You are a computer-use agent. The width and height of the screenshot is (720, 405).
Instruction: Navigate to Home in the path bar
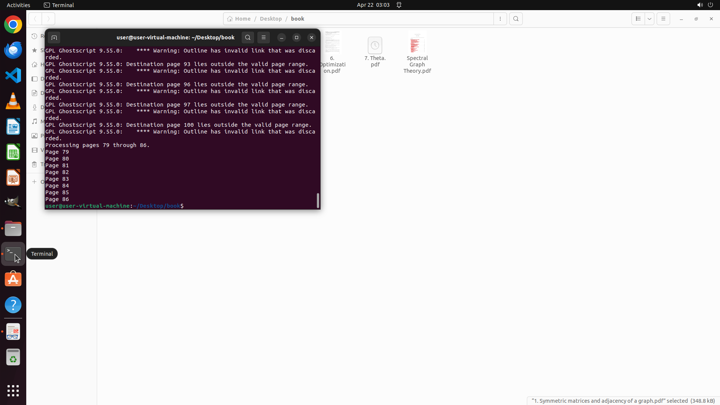pyautogui.click(x=239, y=19)
